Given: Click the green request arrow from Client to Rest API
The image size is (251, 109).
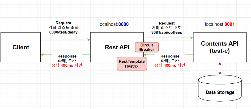Looking at the screenshot, I should coord(66,40).
